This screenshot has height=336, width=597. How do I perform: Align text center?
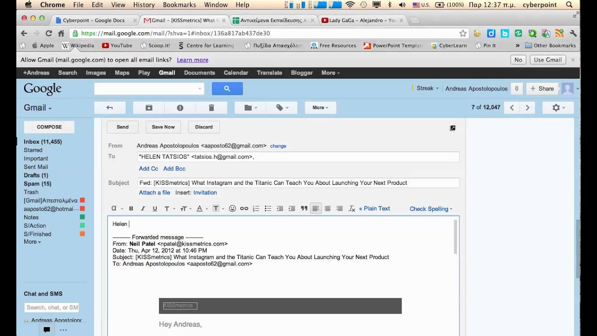point(327,209)
